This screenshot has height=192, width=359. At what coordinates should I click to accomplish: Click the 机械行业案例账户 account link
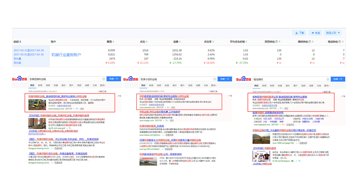[66, 55]
